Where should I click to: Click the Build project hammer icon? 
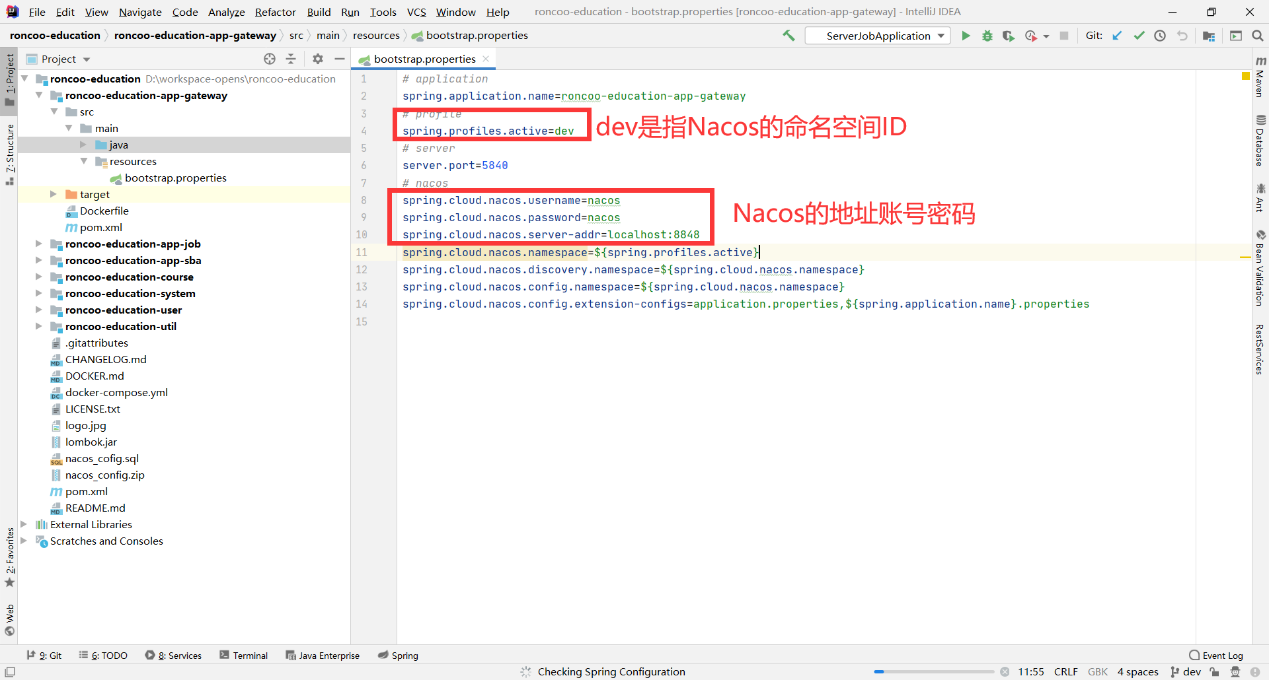(788, 36)
